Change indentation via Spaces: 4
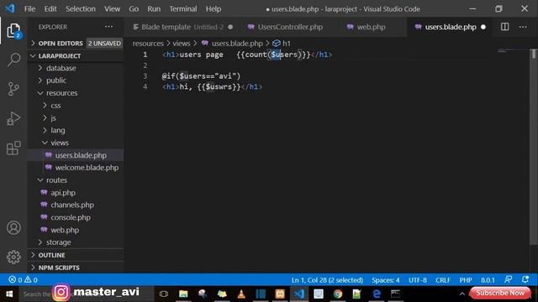Image resolution: width=538 pixels, height=302 pixels. click(x=386, y=279)
